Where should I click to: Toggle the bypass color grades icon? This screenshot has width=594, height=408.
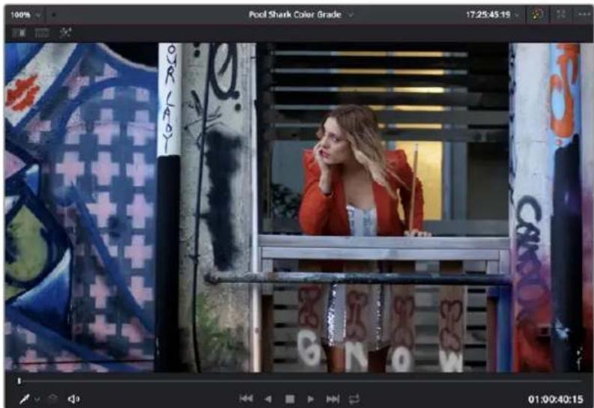pyautogui.click(x=537, y=15)
